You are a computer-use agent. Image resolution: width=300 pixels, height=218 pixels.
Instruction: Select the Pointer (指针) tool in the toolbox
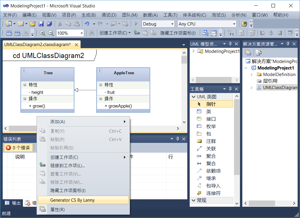[x=212, y=104]
